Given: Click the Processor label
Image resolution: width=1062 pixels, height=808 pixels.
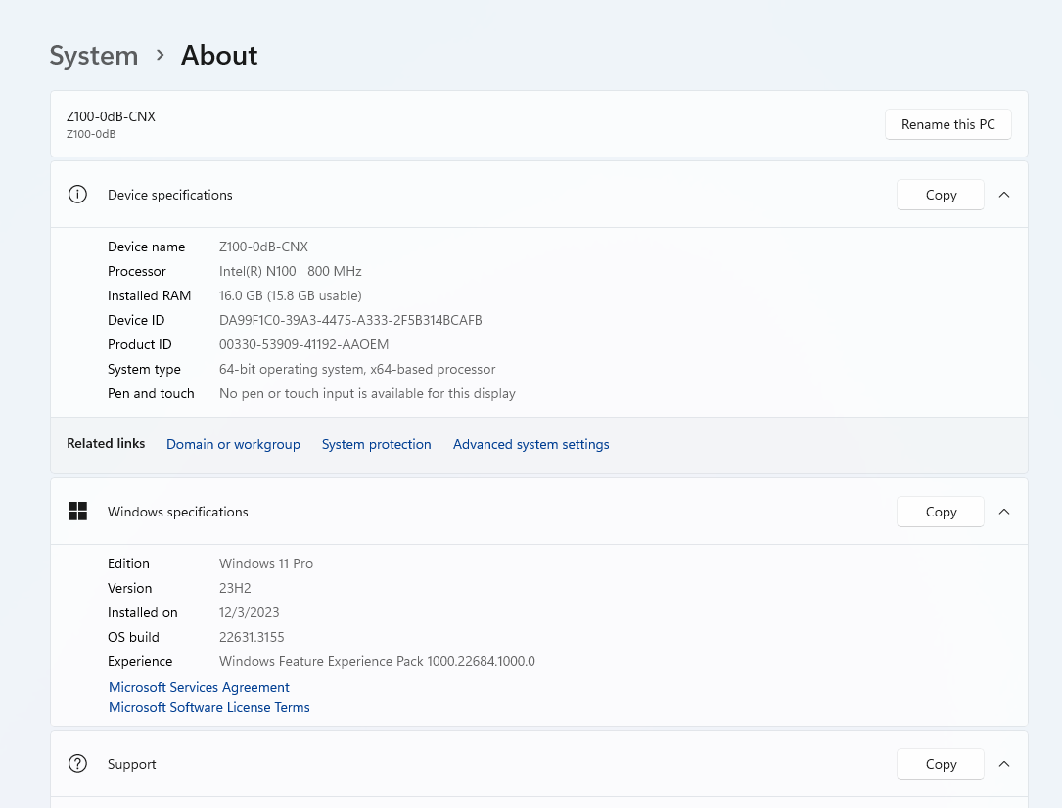Looking at the screenshot, I should pyautogui.click(x=137, y=271).
